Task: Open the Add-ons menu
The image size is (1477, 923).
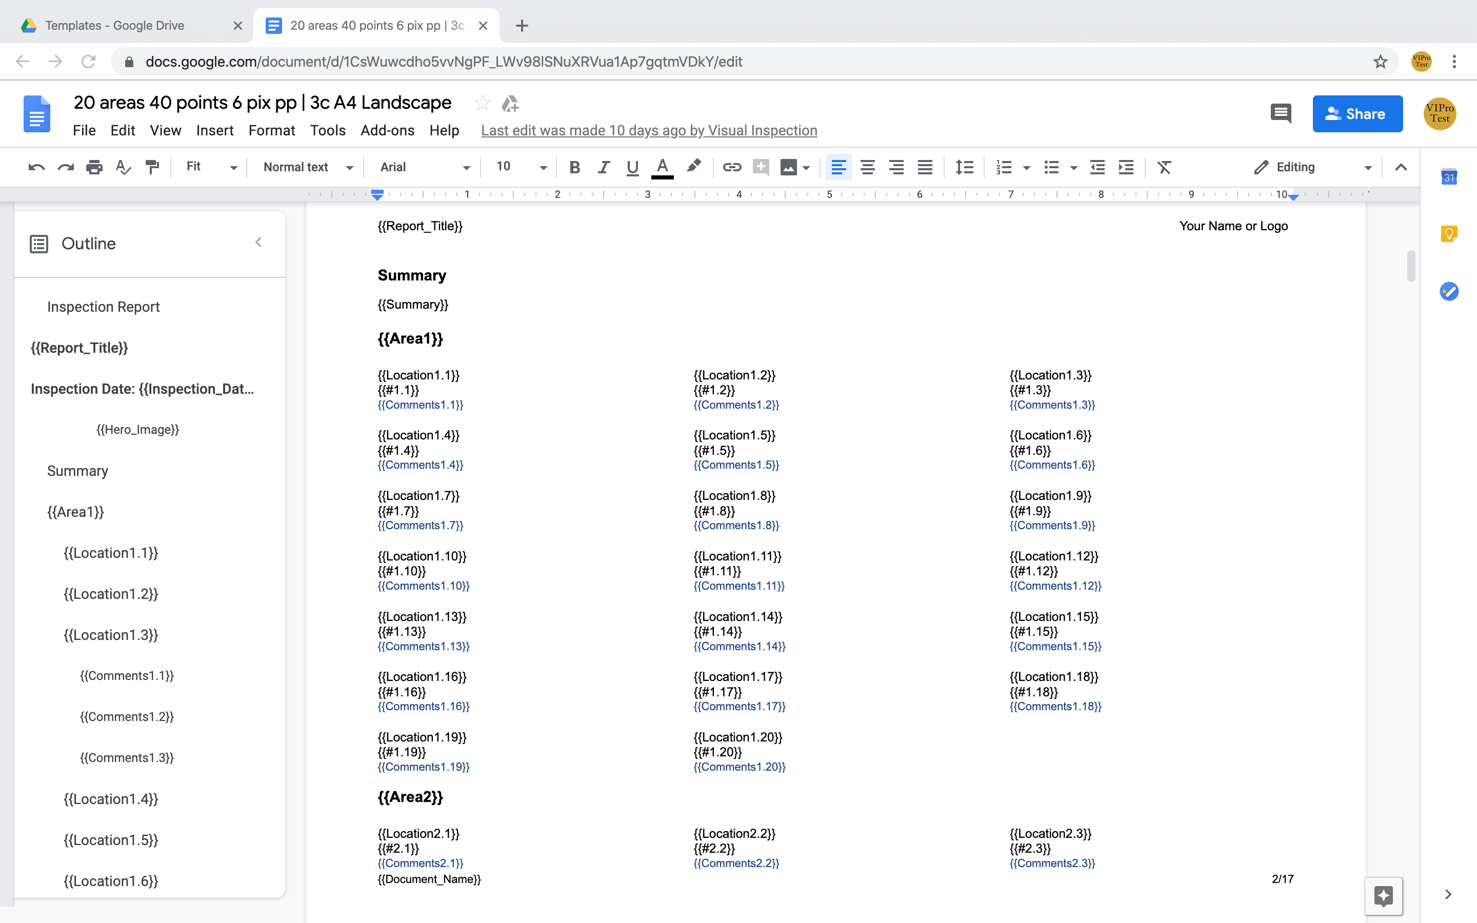Action: tap(388, 131)
